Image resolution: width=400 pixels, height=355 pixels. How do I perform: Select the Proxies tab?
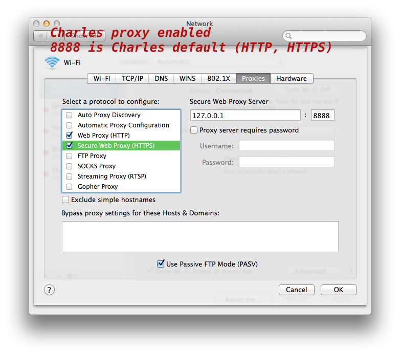coord(253,78)
